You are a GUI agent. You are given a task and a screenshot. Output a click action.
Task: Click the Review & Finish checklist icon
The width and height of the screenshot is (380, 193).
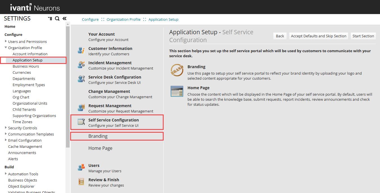pos(81,182)
